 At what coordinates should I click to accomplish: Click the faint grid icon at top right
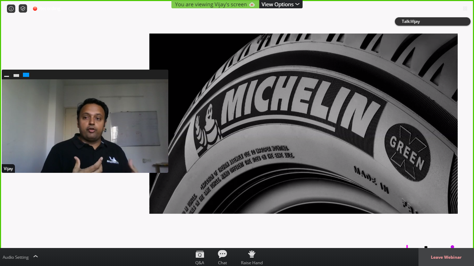(x=465, y=9)
